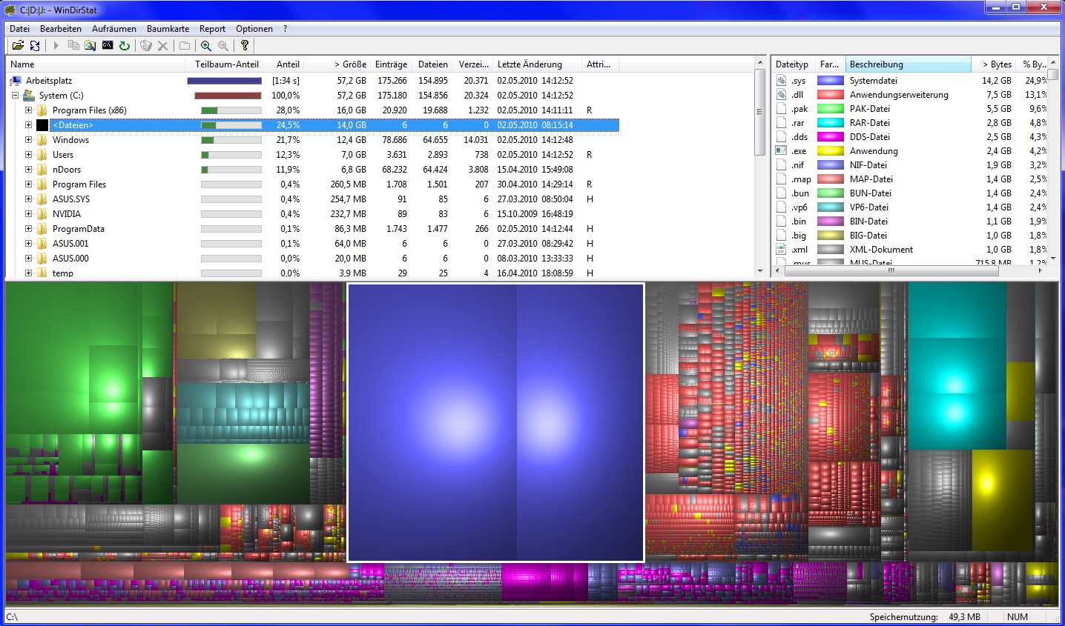Sort by the Größe column header
Image resolution: width=1065 pixels, height=626 pixels.
tap(350, 64)
